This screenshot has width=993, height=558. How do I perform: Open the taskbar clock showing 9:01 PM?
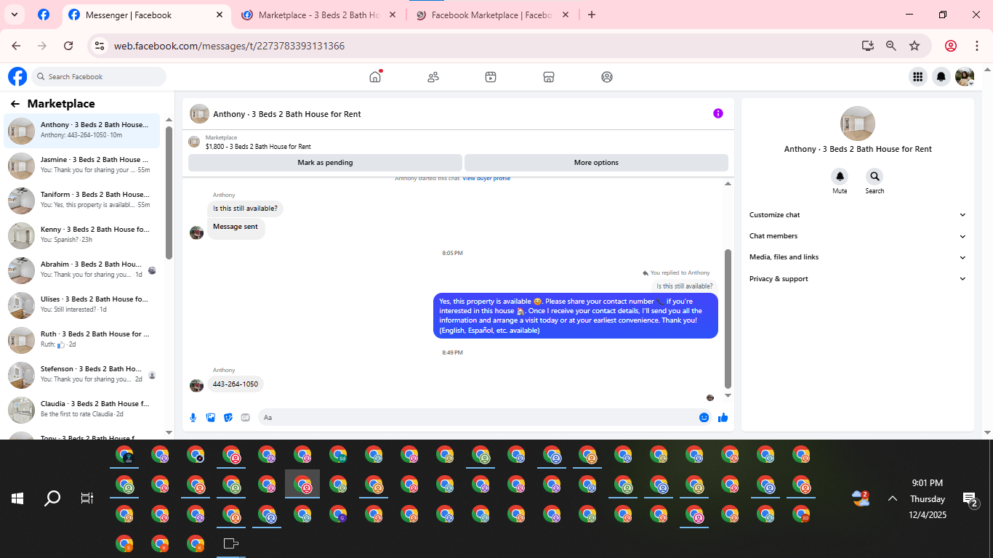(x=928, y=498)
